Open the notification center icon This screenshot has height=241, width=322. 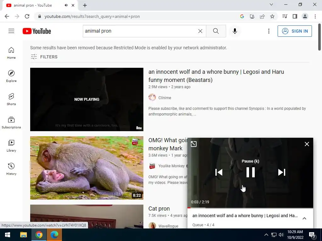click(312, 235)
